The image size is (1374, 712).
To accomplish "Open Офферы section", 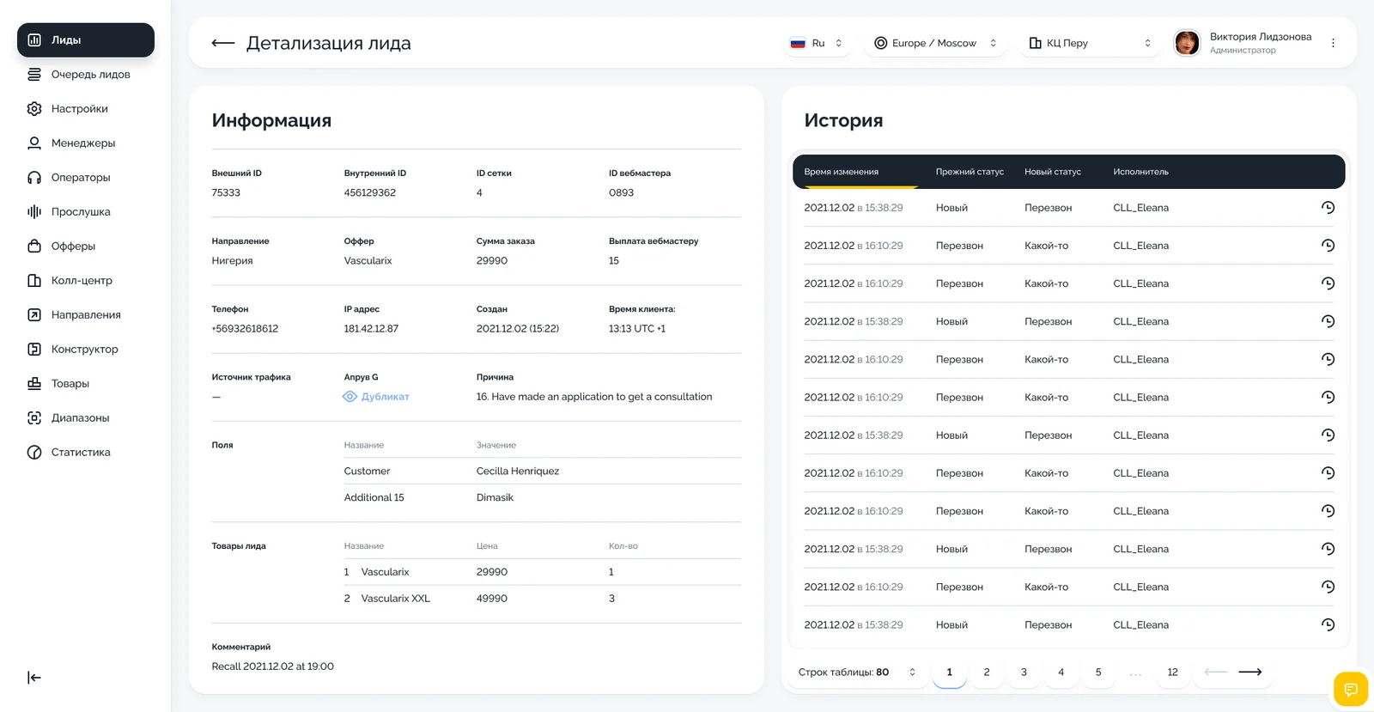I will 86,246.
